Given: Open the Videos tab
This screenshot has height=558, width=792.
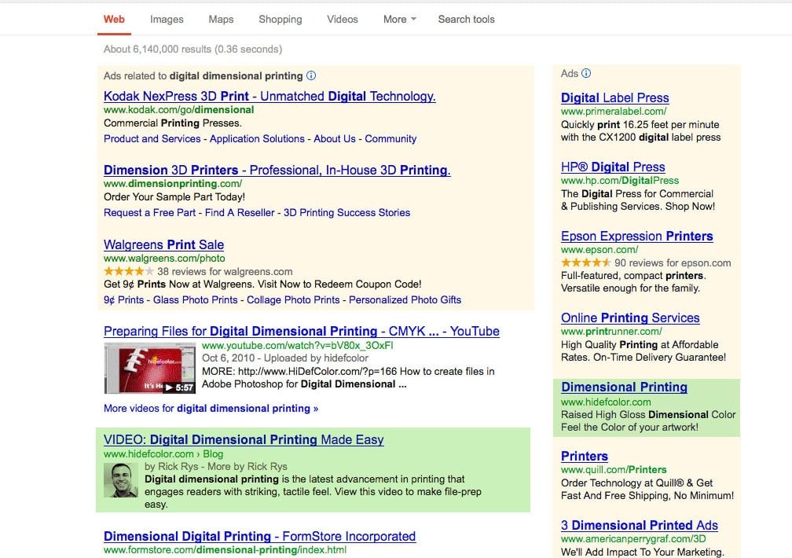Looking at the screenshot, I should pyautogui.click(x=343, y=19).
